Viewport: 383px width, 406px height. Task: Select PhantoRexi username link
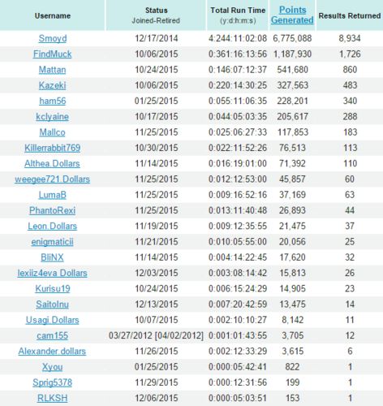[53, 210]
